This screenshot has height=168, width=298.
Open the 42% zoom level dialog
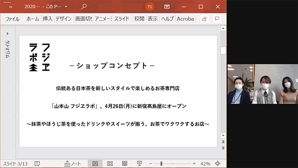[x=205, y=164]
